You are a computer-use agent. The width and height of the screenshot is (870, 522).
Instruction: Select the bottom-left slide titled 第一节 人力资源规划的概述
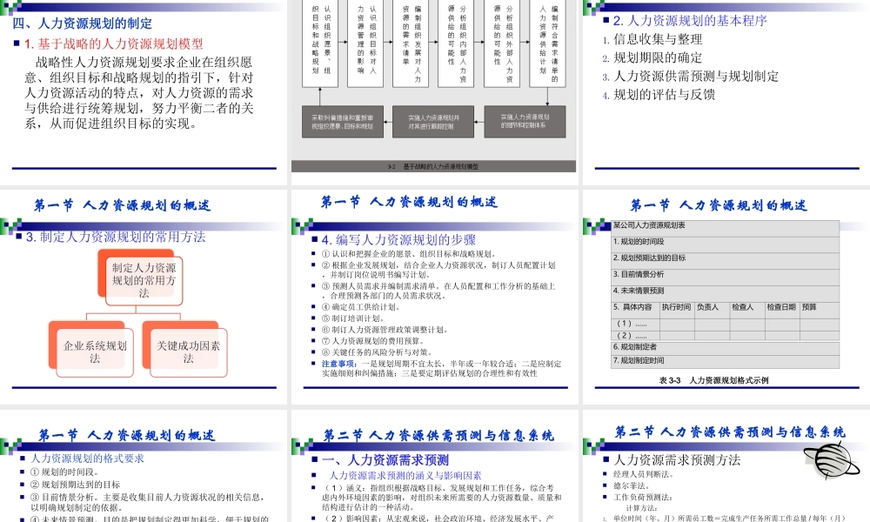point(144,470)
